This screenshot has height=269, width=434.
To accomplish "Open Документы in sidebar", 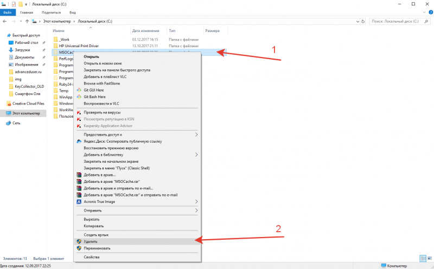I will [24, 57].
